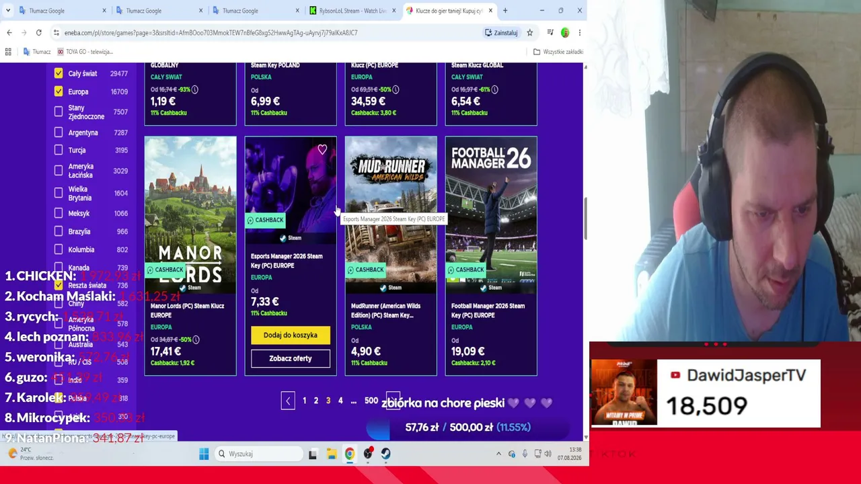
Task: Open Windows Start menu
Action: [204, 454]
